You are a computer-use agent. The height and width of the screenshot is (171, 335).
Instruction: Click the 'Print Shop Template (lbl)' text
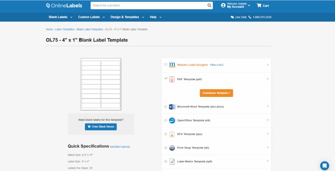point(193,148)
